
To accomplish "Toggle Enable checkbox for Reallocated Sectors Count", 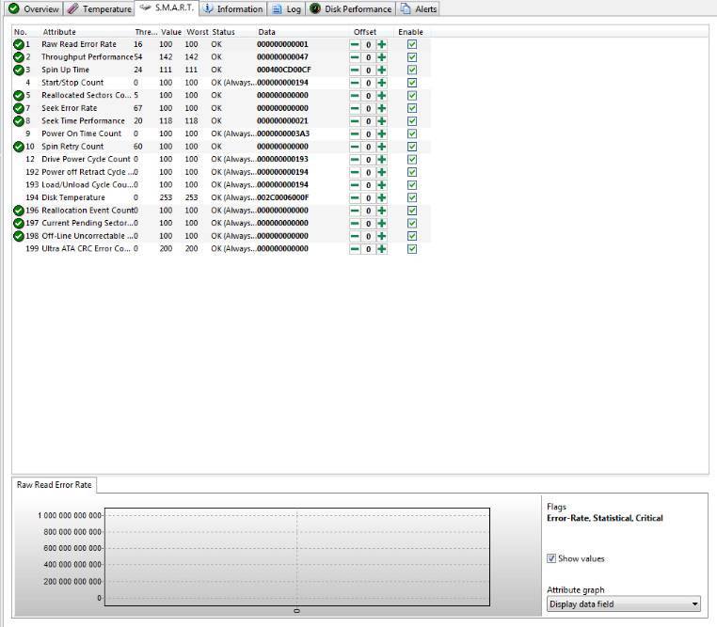I will click(x=412, y=96).
